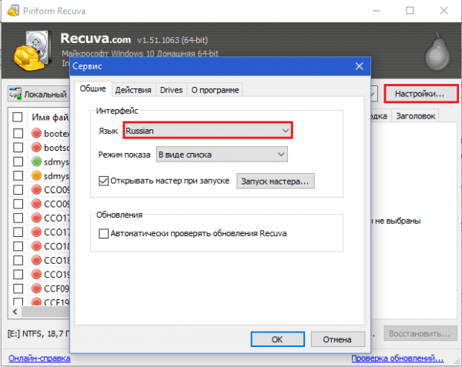
Task: Click the bootex file name
Action: [x=57, y=133]
